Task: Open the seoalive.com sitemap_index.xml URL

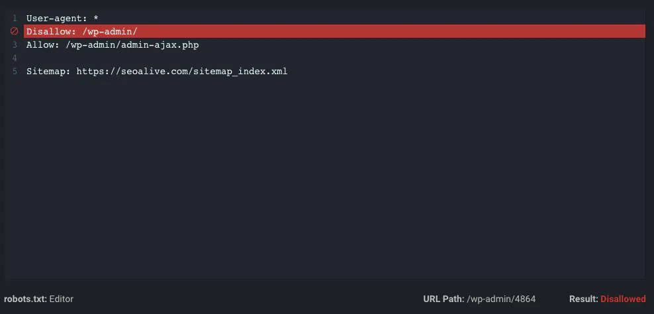Action: [x=182, y=72]
